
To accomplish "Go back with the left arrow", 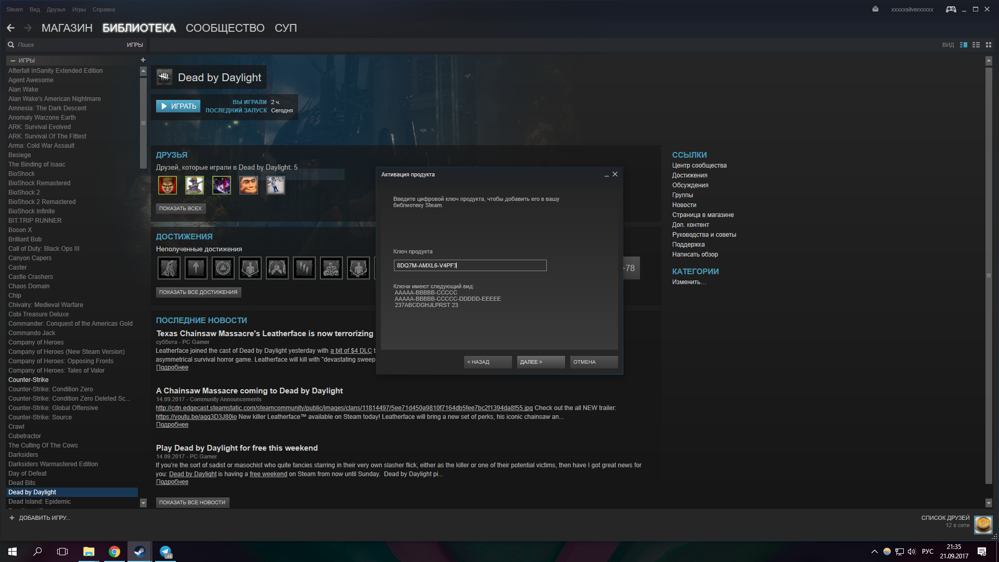I will 10,28.
